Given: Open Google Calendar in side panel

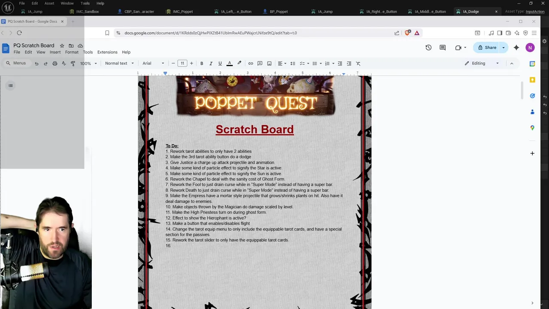Looking at the screenshot, I should point(532,64).
